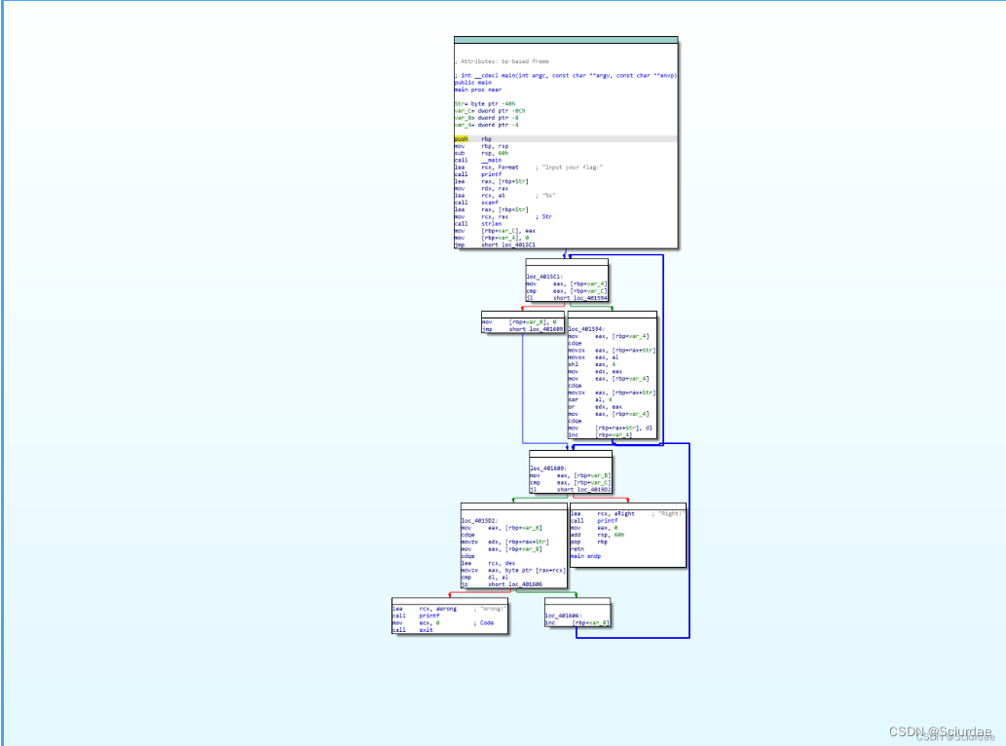This screenshot has height=746, width=1006.
Task: Select the aS operand commented "%s"
Action: (x=504, y=196)
